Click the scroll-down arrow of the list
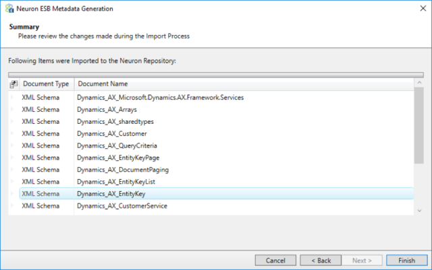Screen dimensions: 432x270 (419, 211)
